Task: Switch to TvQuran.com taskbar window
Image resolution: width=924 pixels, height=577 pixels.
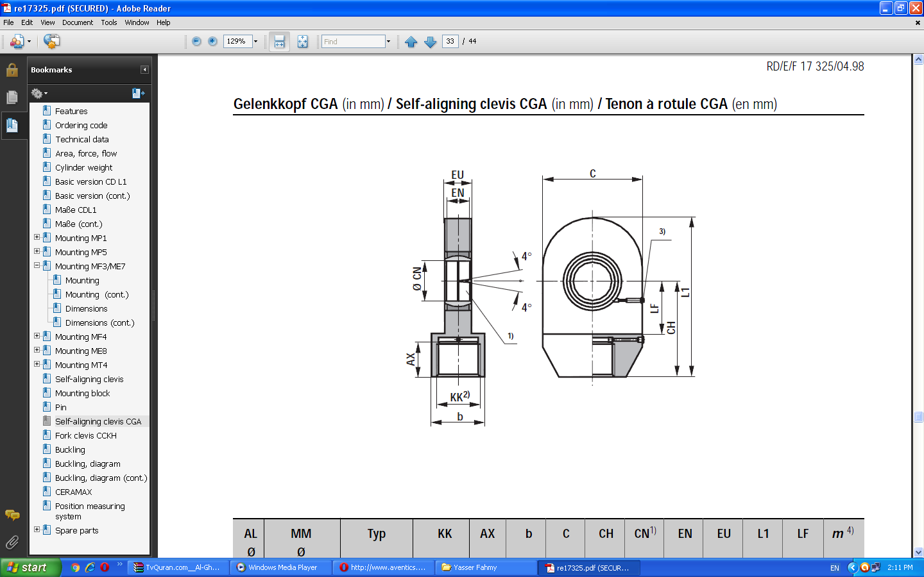Action: [179, 568]
